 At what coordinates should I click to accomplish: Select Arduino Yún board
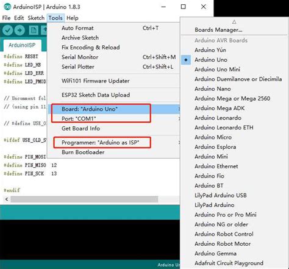pos(234,50)
